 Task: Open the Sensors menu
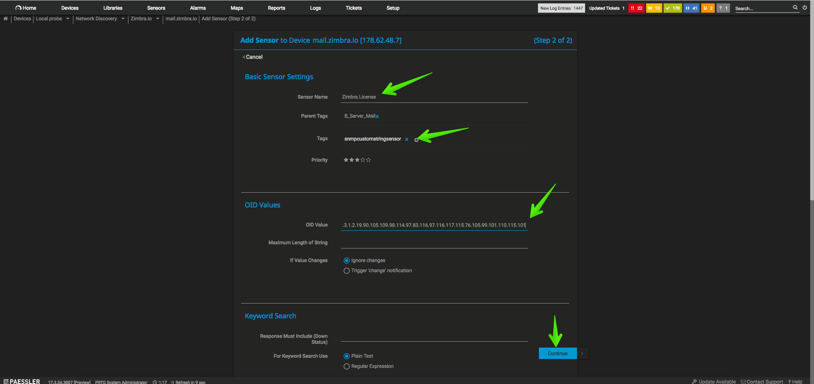pyautogui.click(x=156, y=8)
